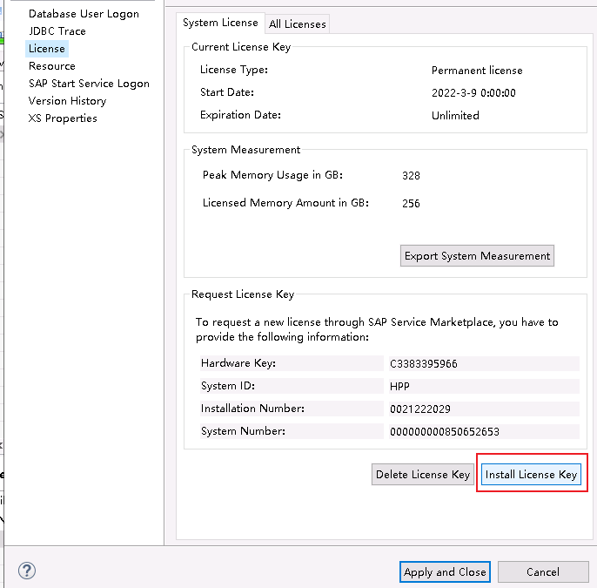
Task: Open XS Properties in the sidebar
Action: 63,118
